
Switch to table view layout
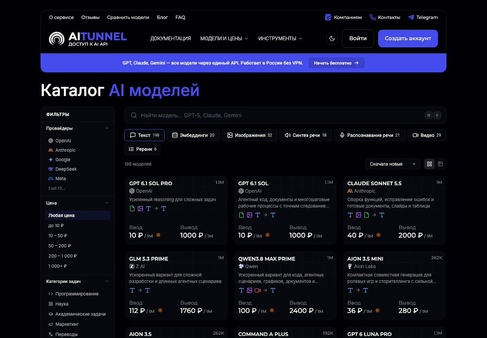[x=440, y=164]
